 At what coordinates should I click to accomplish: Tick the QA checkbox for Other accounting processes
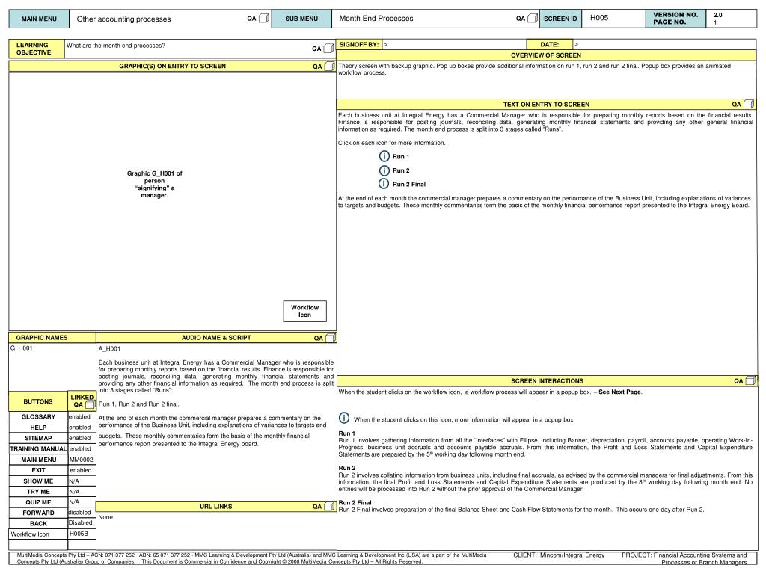(264, 19)
